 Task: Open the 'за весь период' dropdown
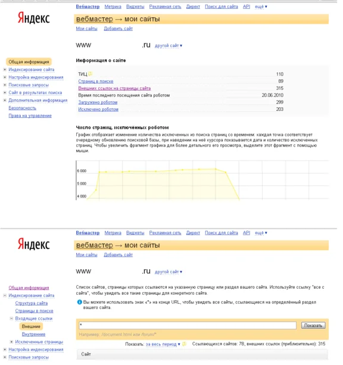point(163,344)
